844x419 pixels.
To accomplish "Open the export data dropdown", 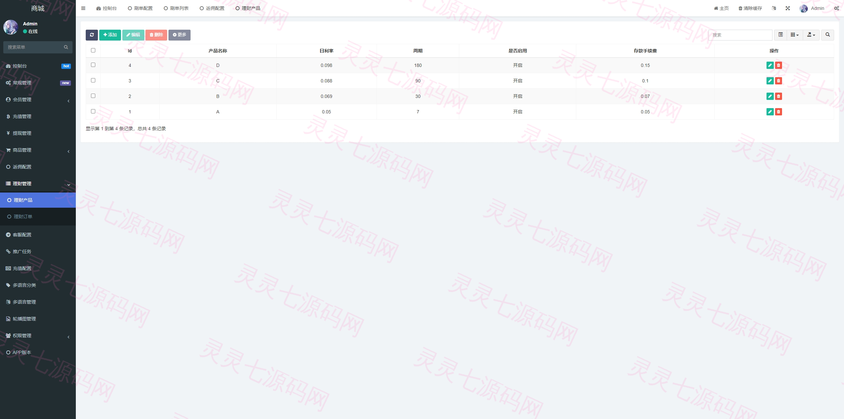I will point(811,35).
